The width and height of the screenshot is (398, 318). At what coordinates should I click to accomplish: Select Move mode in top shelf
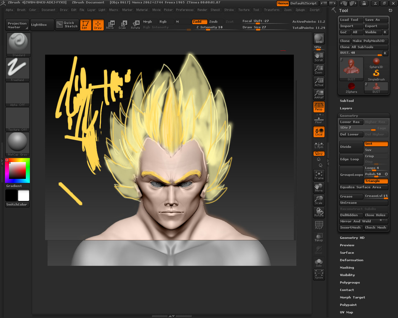110,25
